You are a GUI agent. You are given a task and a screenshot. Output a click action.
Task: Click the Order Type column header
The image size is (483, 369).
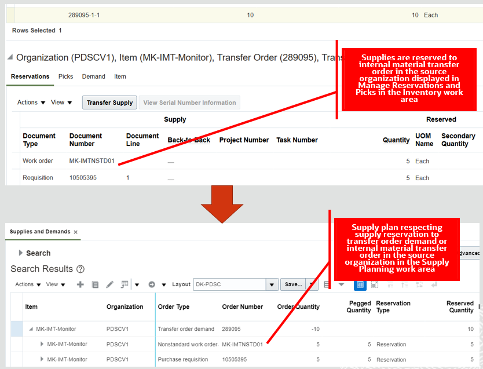(174, 307)
